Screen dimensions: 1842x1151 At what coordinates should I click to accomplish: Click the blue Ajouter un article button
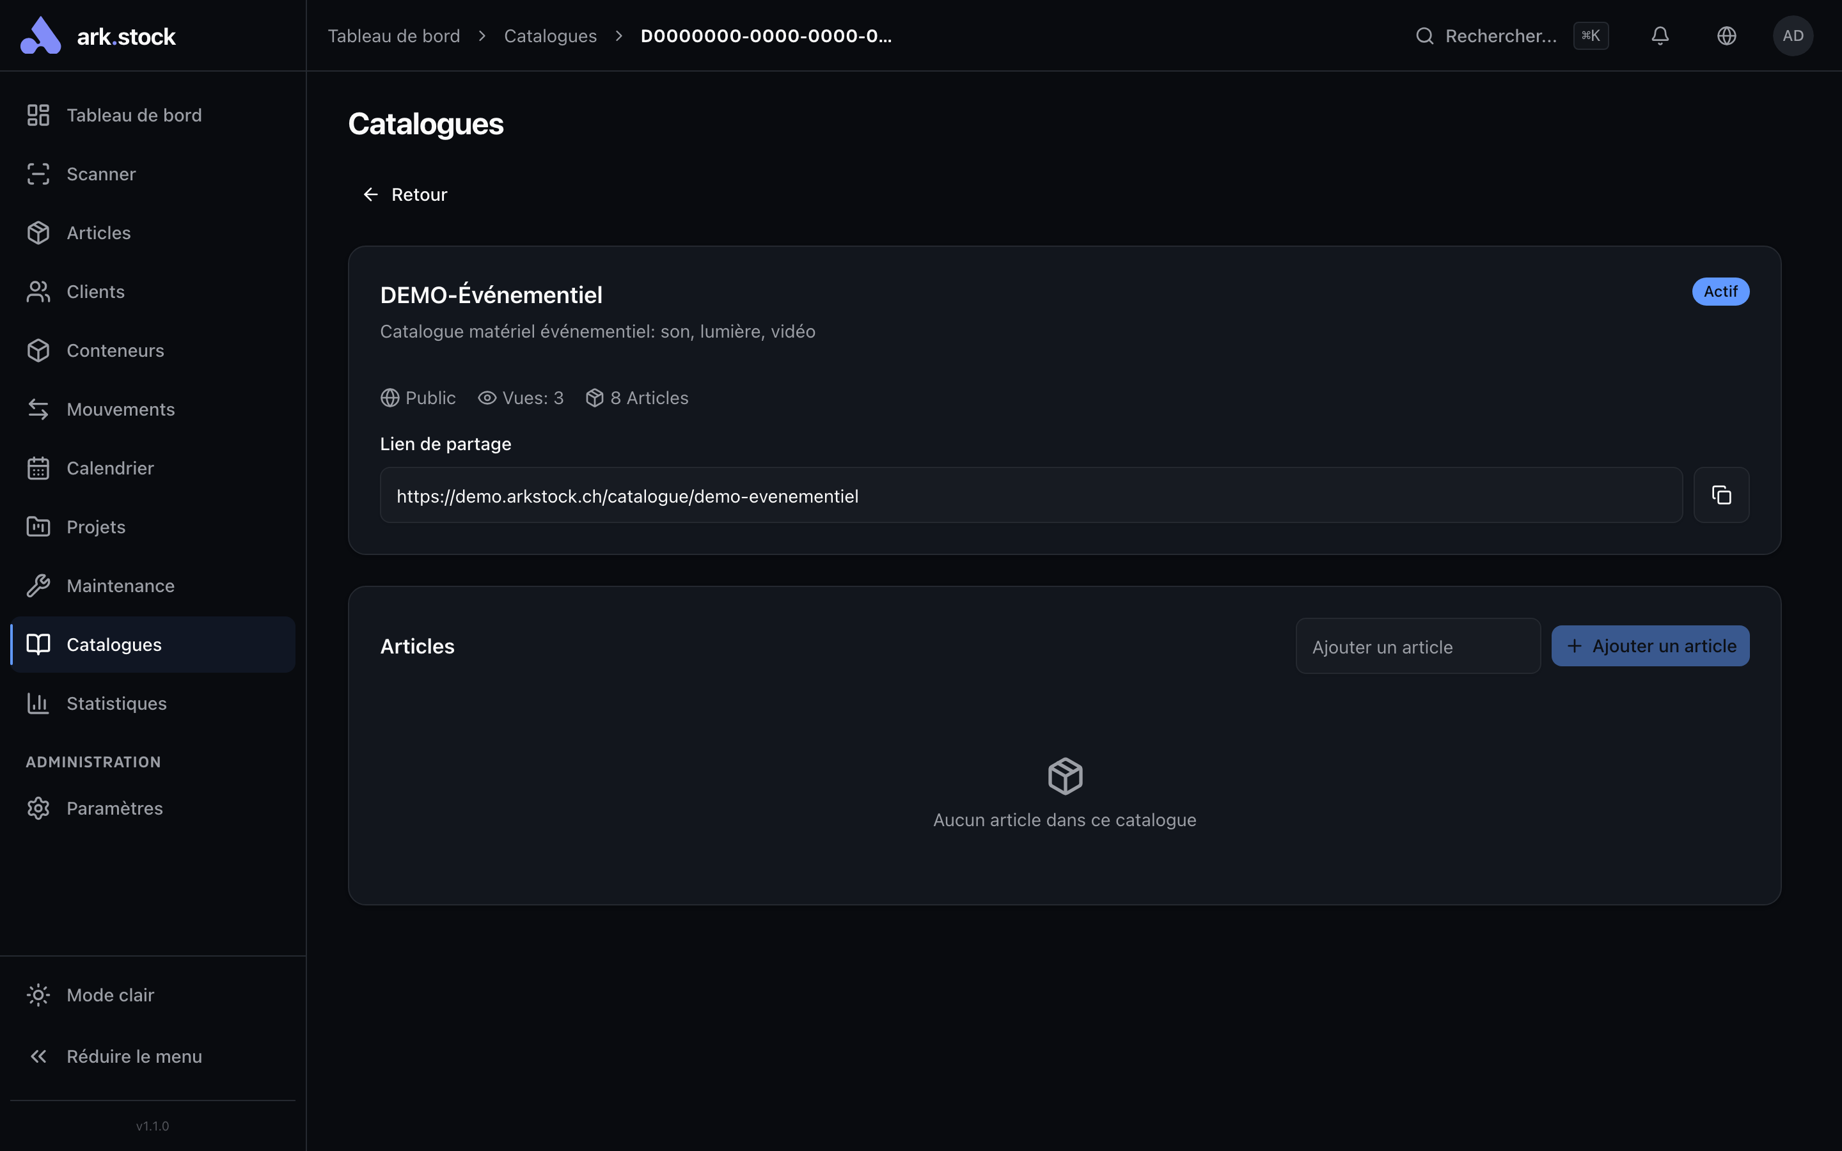[1650, 646]
